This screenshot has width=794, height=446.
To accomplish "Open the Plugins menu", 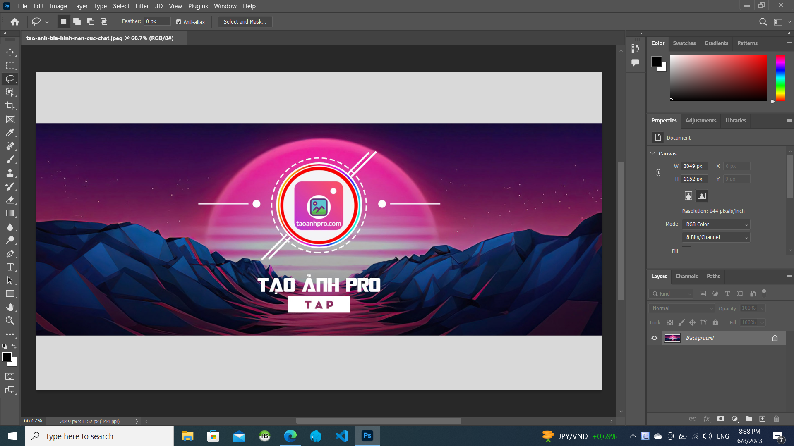I will (198, 6).
